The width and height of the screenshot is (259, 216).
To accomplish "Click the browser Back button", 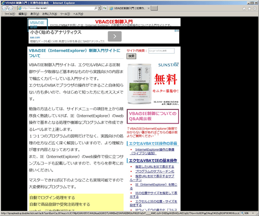I will 4,8.
